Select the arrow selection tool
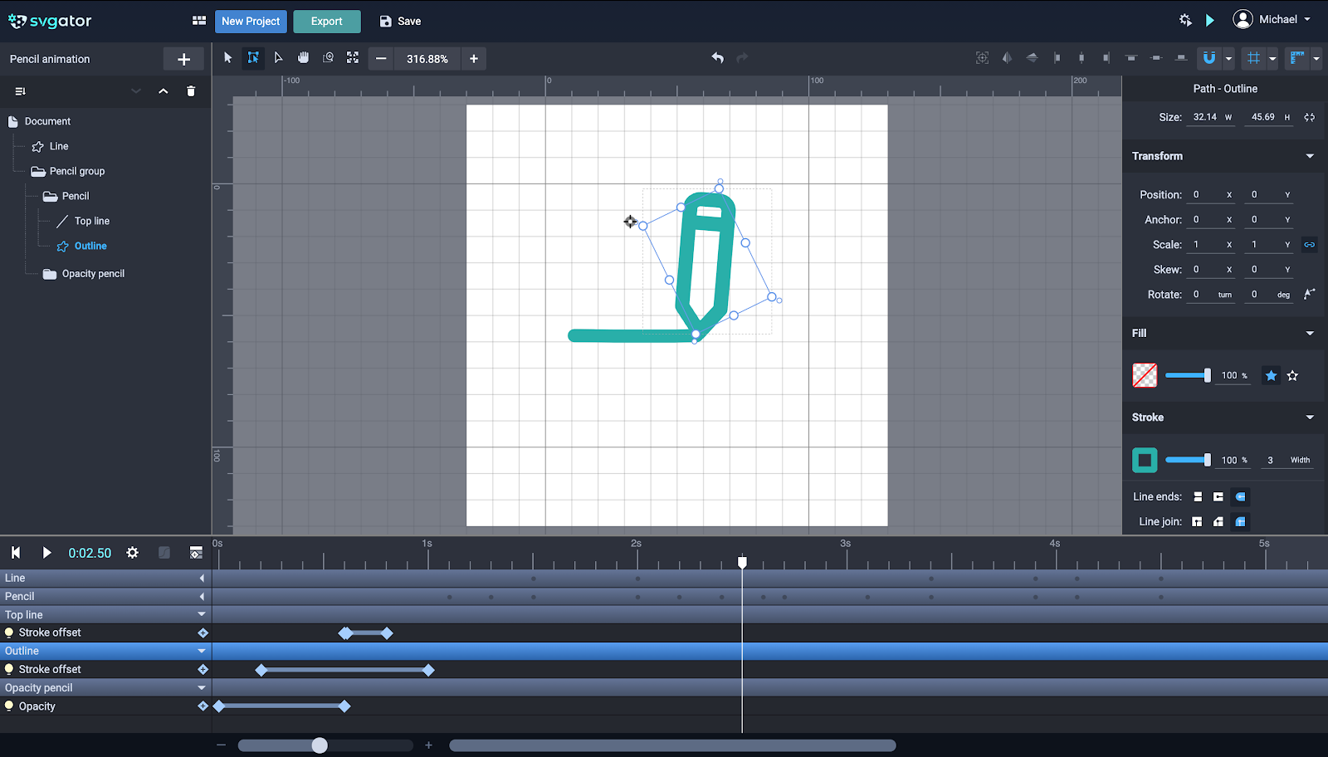This screenshot has height=757, width=1328. click(228, 58)
